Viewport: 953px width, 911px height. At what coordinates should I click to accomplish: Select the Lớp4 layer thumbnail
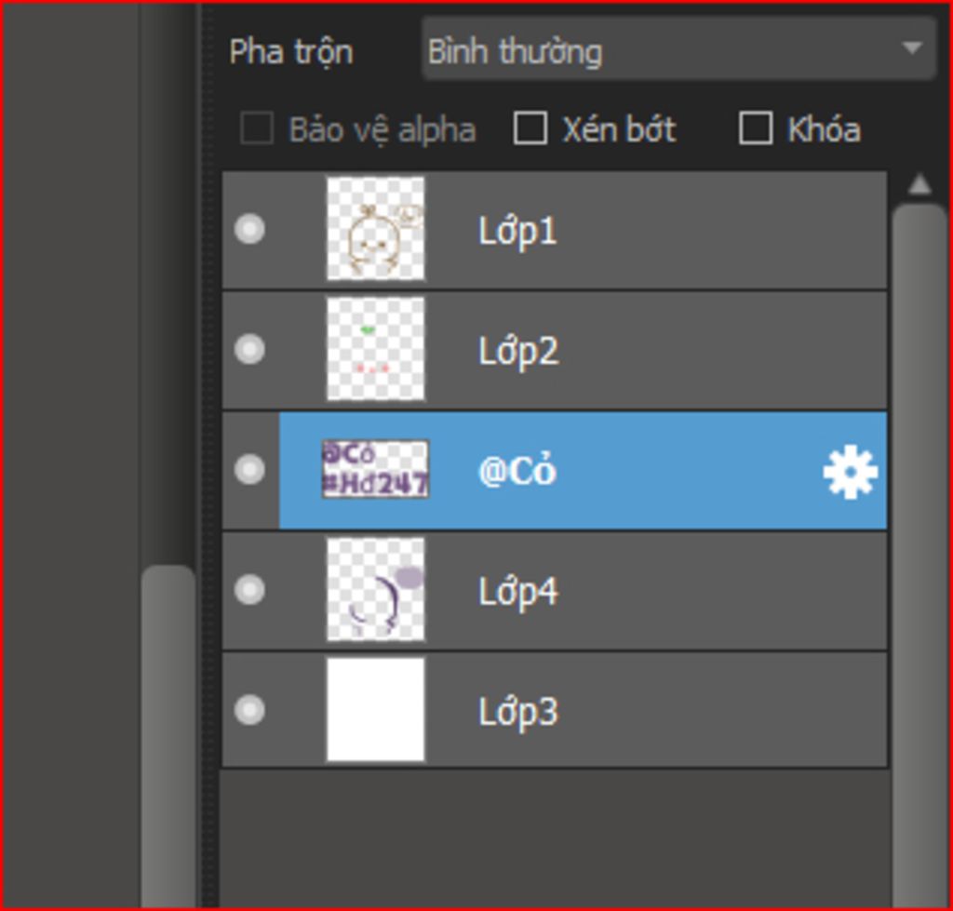(375, 589)
